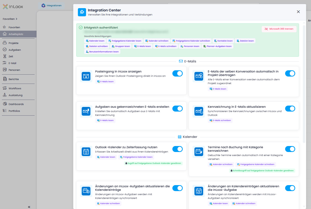The height and width of the screenshot is (209, 311).
Task: Disable Posteingang in InLoox anzeigen toggle
Action: pyautogui.click(x=178, y=73)
